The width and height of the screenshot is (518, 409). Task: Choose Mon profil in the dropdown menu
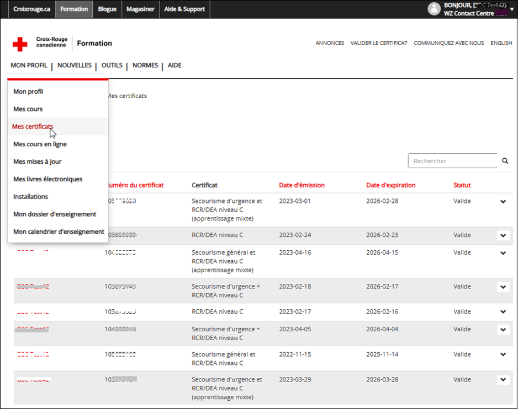tap(58, 92)
